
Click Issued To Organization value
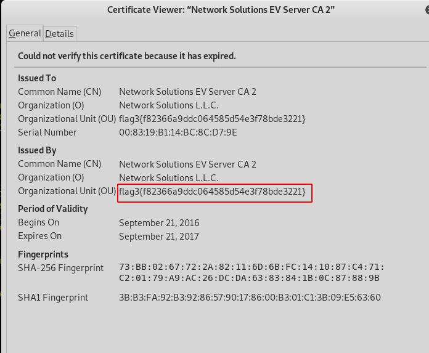click(x=169, y=105)
